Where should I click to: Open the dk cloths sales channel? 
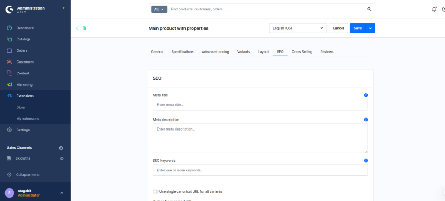(x=23, y=158)
